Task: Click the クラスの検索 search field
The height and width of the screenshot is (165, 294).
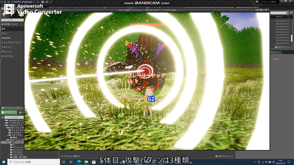Action: (12, 20)
